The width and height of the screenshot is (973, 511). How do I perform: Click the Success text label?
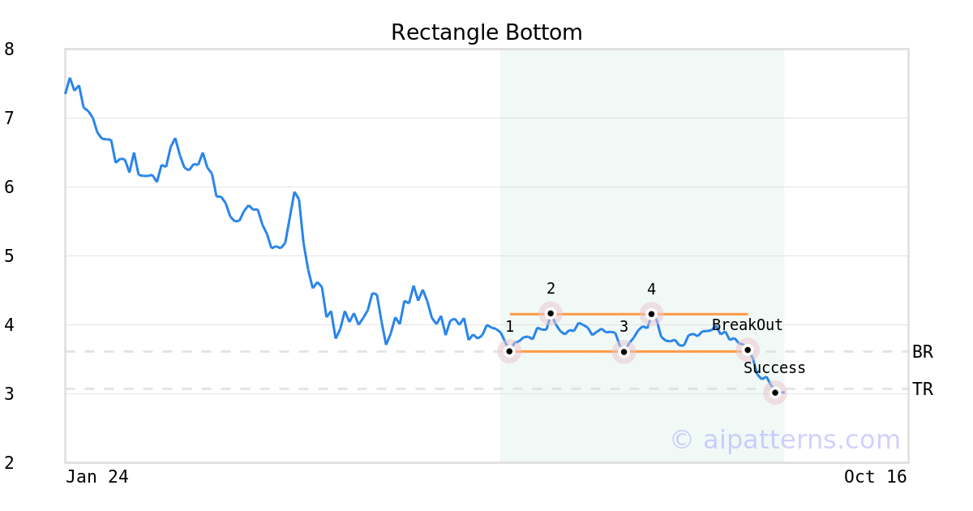coord(775,368)
